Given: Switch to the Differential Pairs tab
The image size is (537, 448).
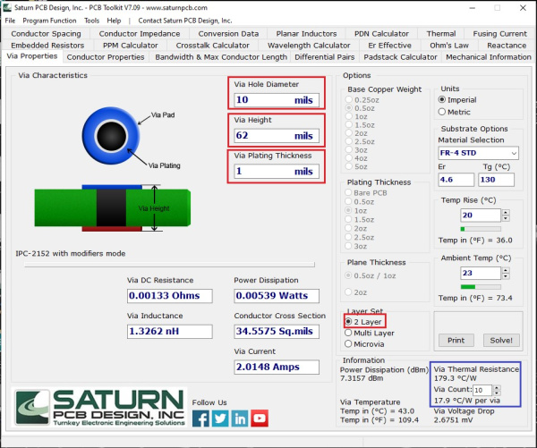Looking at the screenshot, I should 324,57.
